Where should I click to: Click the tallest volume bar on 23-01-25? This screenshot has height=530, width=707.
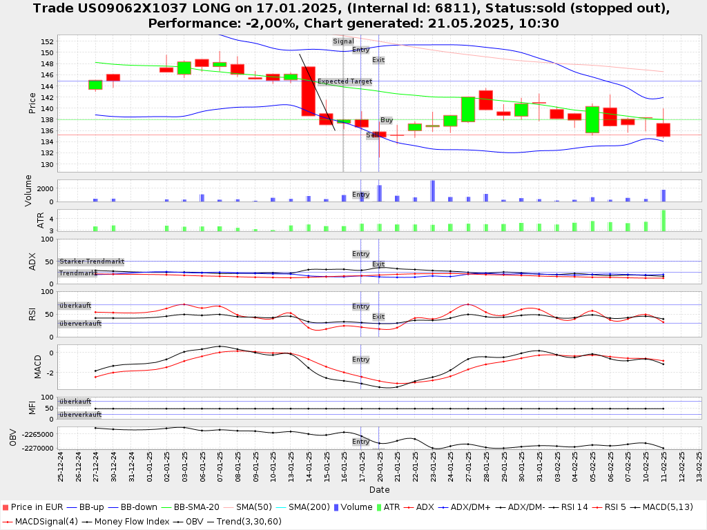(x=433, y=190)
